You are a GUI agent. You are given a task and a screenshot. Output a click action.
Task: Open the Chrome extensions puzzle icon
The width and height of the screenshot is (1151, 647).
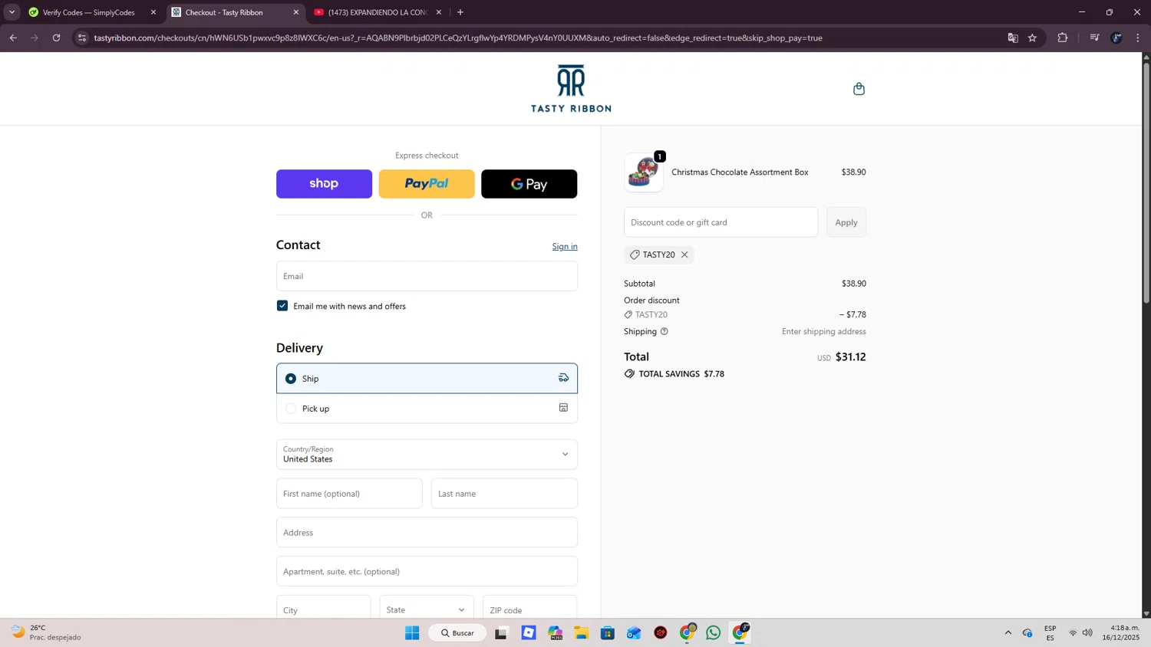coord(1063,38)
